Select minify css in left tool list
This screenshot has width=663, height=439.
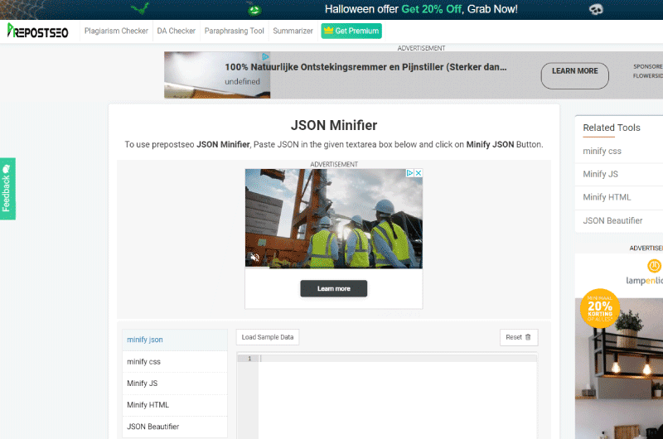click(175, 362)
